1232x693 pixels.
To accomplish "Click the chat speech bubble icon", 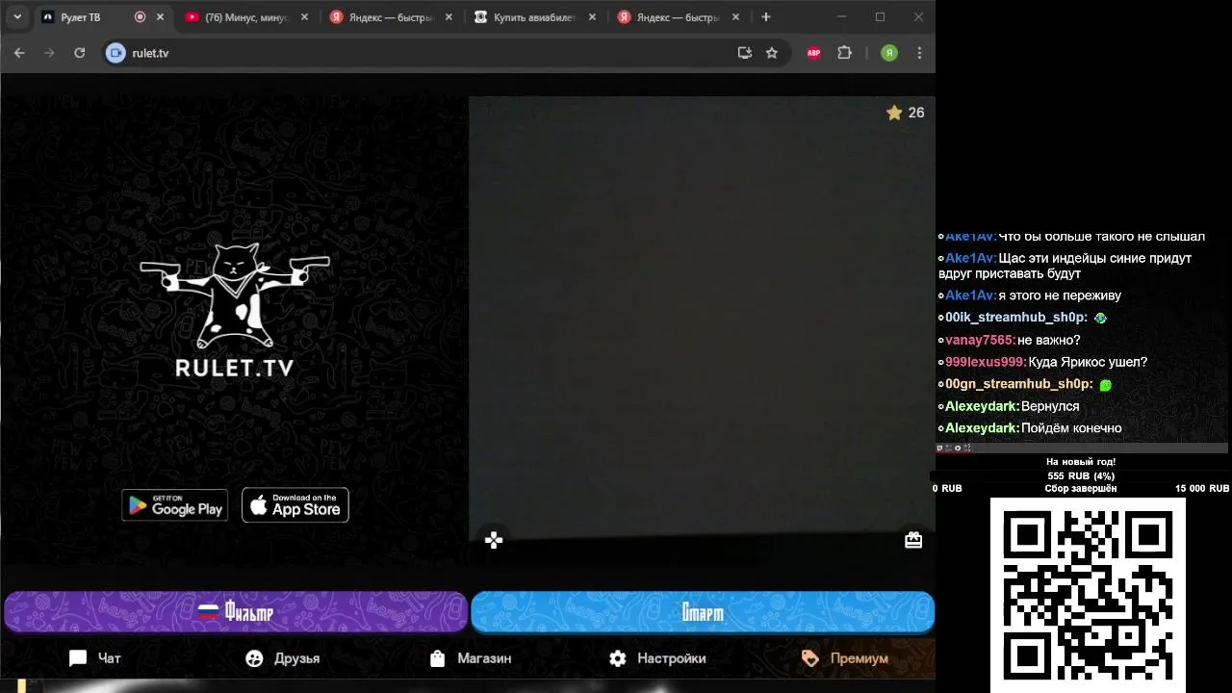I will point(78,658).
